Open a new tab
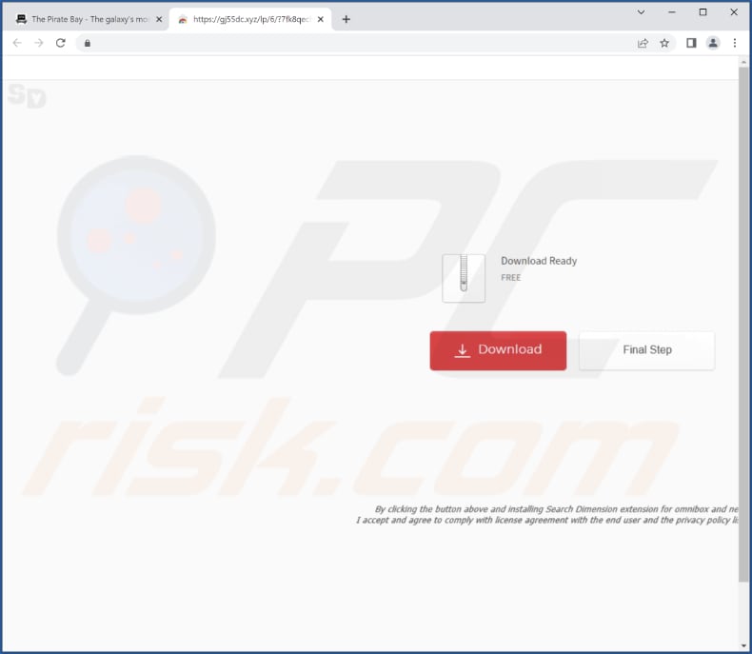This screenshot has width=752, height=654. [346, 19]
